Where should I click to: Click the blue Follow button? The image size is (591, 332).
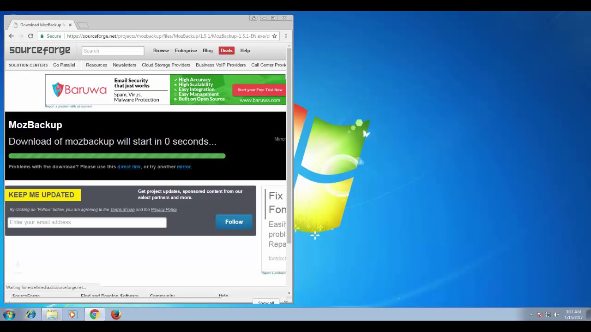pyautogui.click(x=234, y=222)
